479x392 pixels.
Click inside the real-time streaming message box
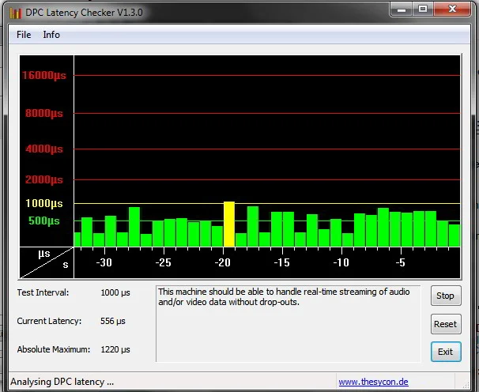point(288,322)
